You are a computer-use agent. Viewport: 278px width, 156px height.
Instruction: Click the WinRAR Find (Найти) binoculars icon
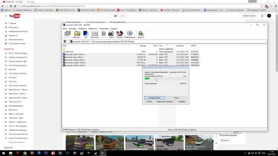click(111, 34)
